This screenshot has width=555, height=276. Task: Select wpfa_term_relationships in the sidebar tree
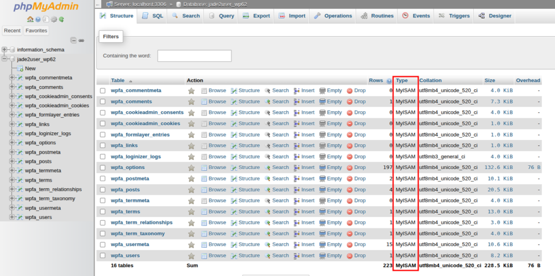click(54, 189)
